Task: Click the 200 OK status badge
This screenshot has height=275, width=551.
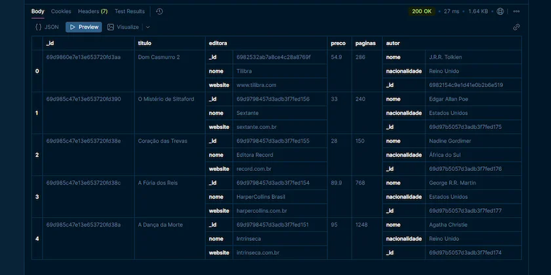Action: (x=422, y=11)
